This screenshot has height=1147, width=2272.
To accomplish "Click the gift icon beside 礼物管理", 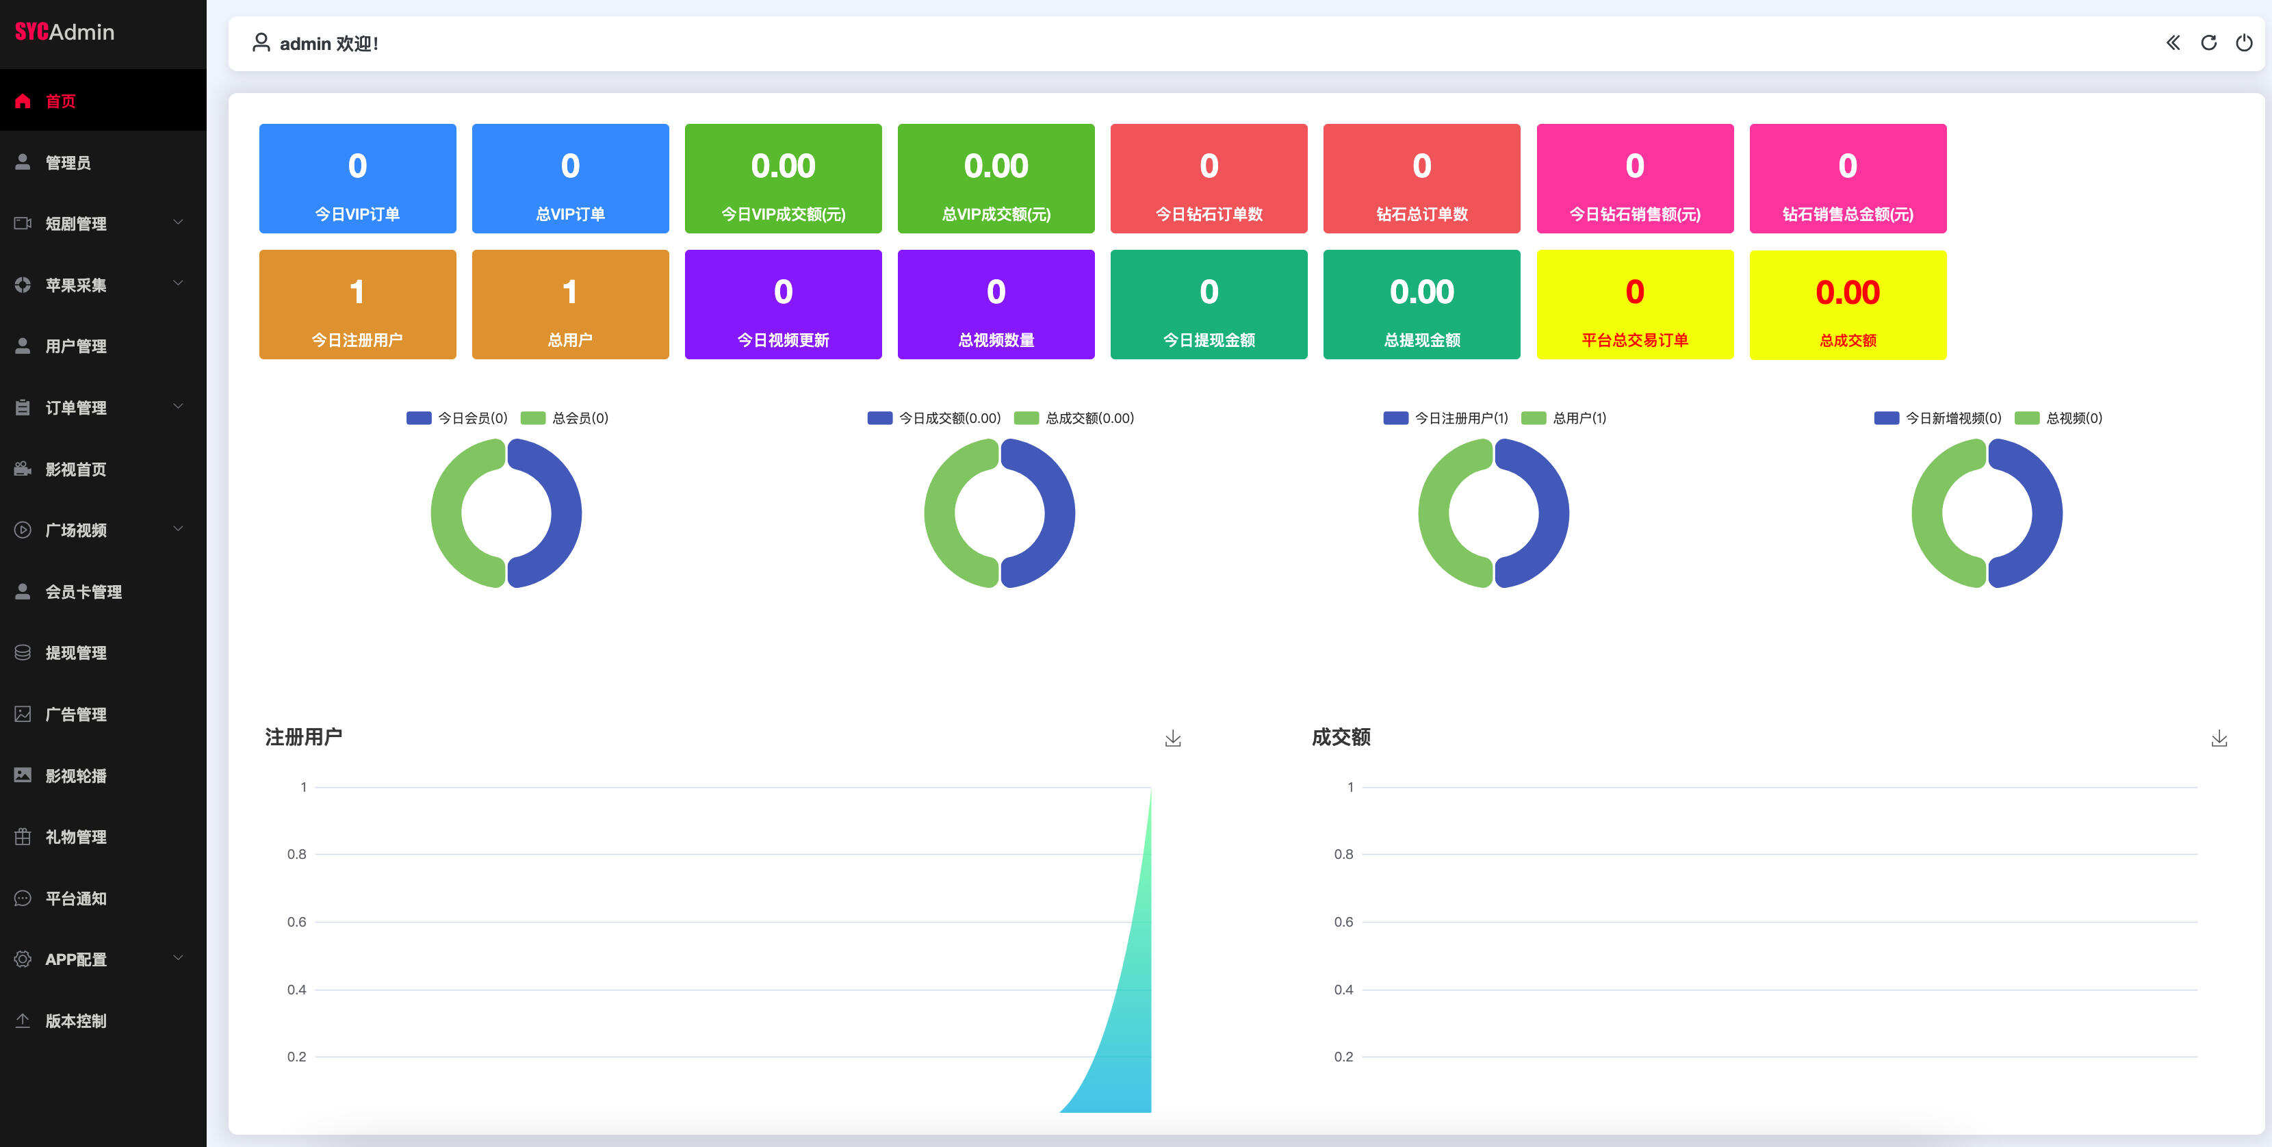I will coord(23,836).
